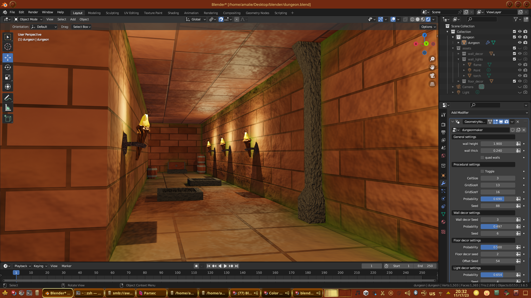Select the Rotate tool
The image size is (531, 298).
coord(8,67)
